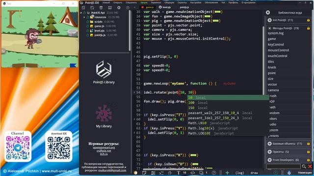Select levels in the methods list

[272, 67]
